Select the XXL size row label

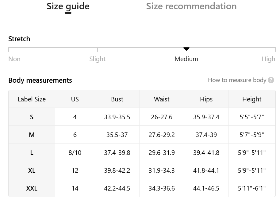point(32,188)
